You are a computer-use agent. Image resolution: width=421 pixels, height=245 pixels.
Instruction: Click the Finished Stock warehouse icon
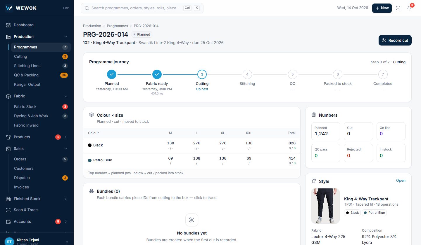tap(8, 199)
